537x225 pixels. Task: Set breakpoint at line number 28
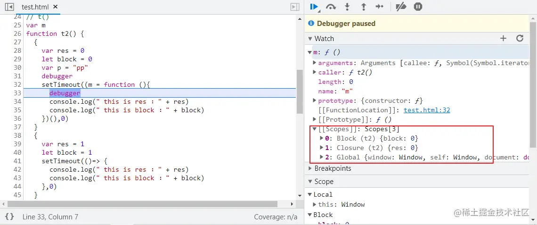tap(17, 51)
